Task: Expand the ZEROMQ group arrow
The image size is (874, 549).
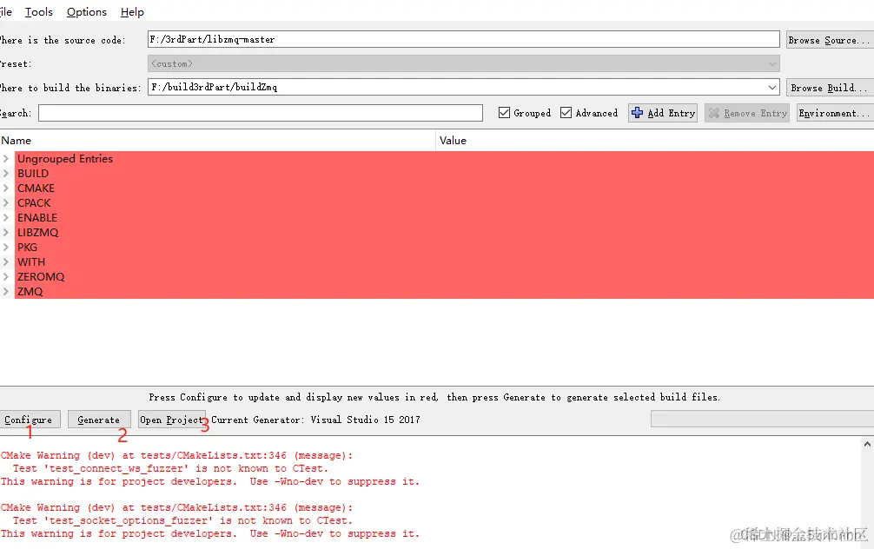Action: pos(5,276)
